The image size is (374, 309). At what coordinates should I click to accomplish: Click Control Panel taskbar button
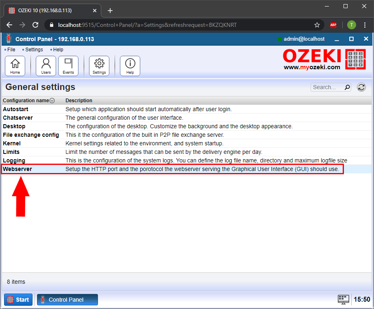(x=67, y=300)
